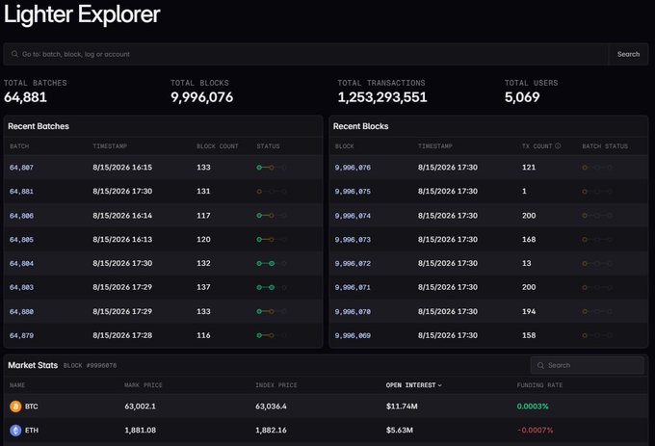Click the total blocks value 9,996,076
This screenshot has height=446, width=655.
[x=201, y=97]
